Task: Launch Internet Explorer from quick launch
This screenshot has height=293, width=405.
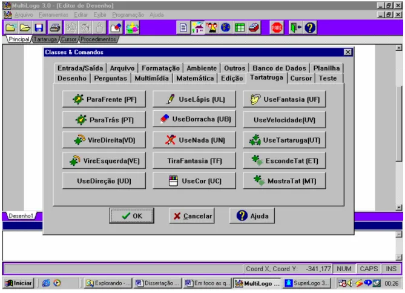Action: pos(46,283)
